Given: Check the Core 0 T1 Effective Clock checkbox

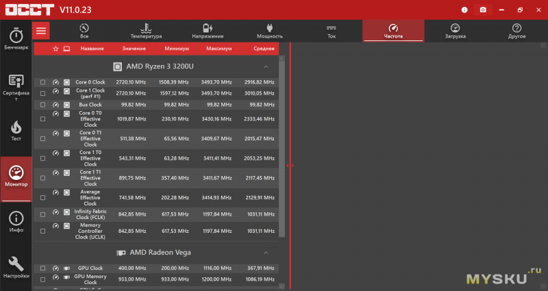Looking at the screenshot, I should pyautogui.click(x=42, y=139).
